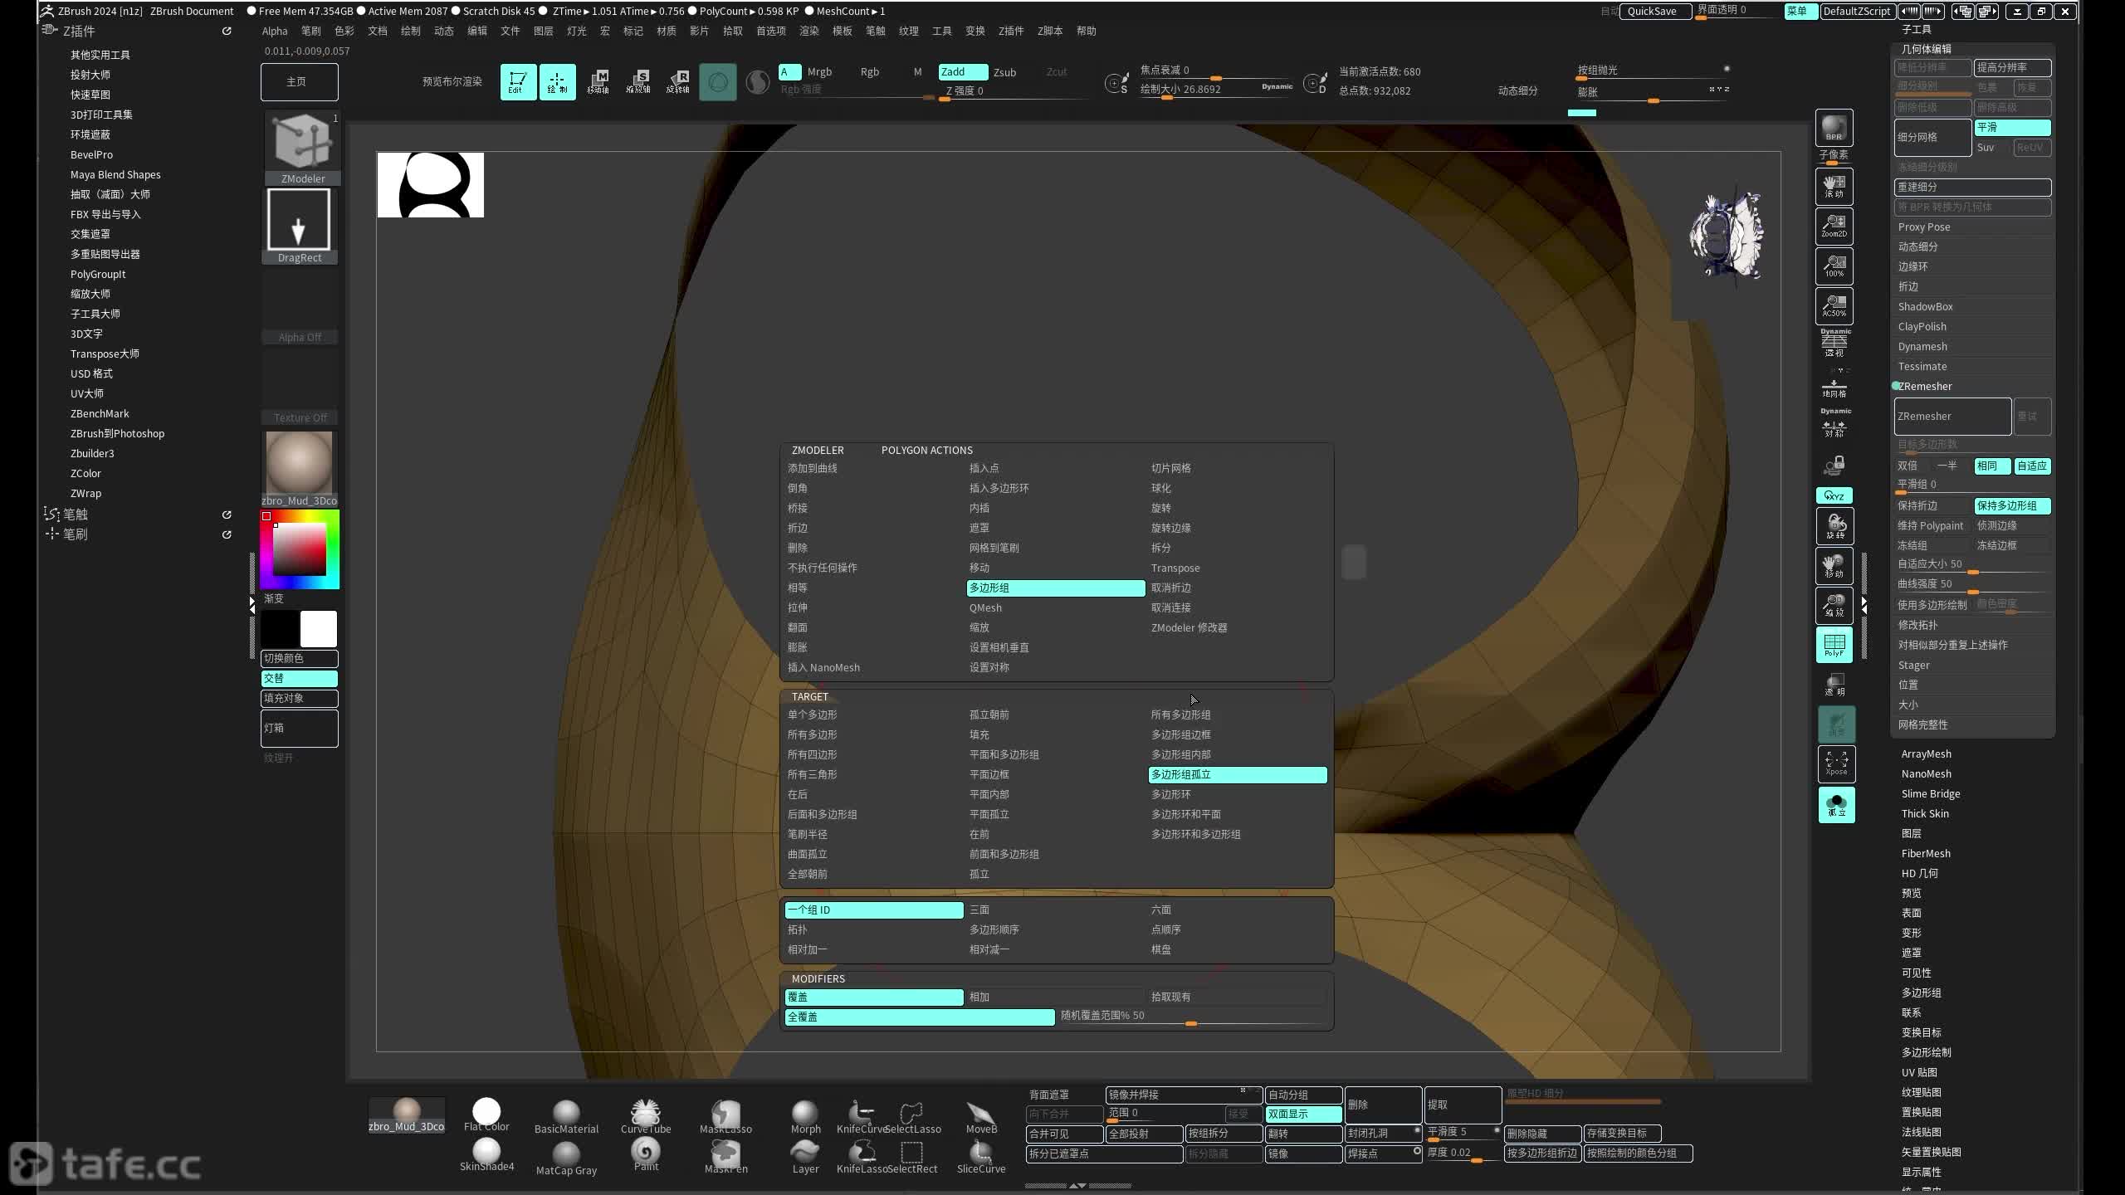Expand the FiberMesh subpalette

tap(1926, 853)
